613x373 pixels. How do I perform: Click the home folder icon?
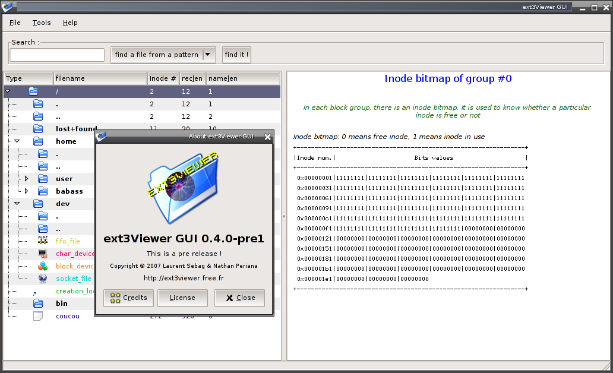coord(38,141)
